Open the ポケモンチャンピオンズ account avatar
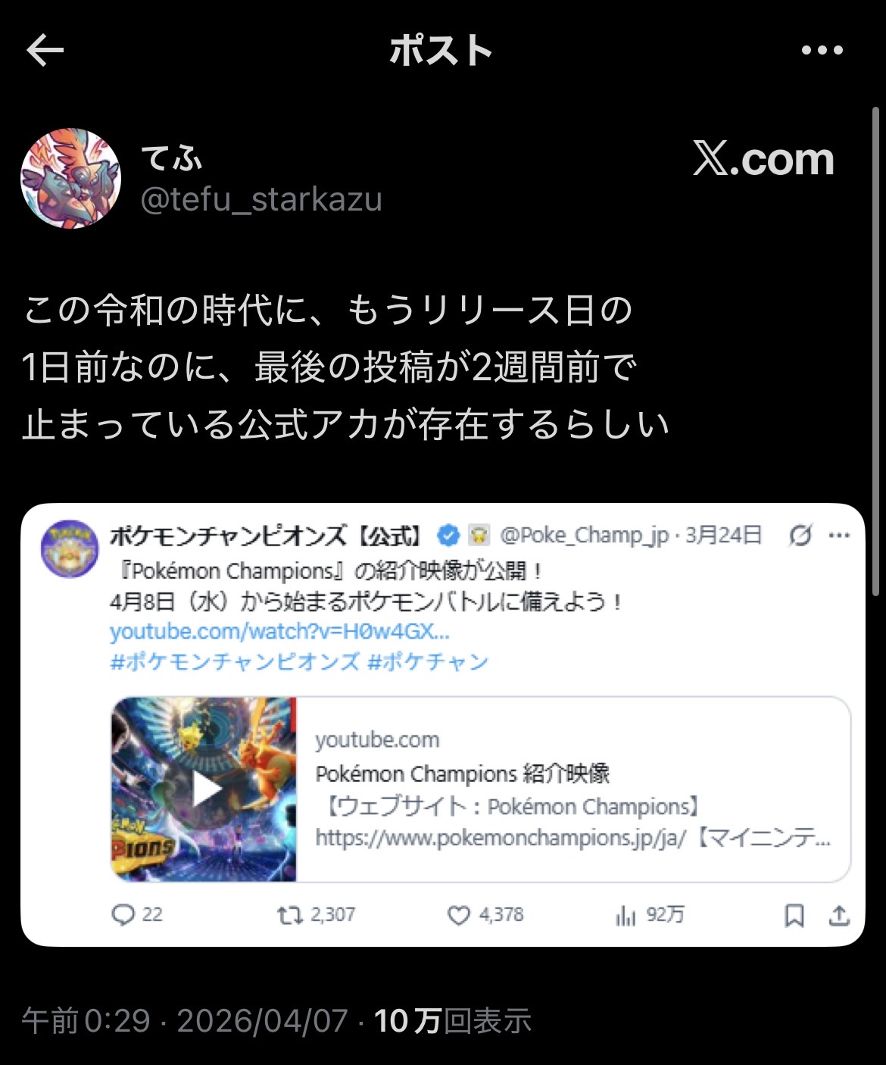Image resolution: width=886 pixels, height=1065 pixels. pyautogui.click(x=69, y=549)
